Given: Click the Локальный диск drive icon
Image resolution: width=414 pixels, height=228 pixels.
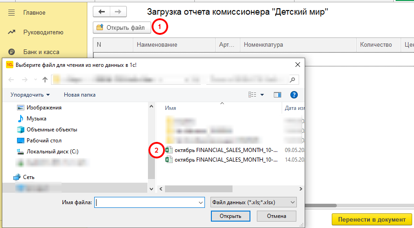Looking at the screenshot, I should pos(20,152).
